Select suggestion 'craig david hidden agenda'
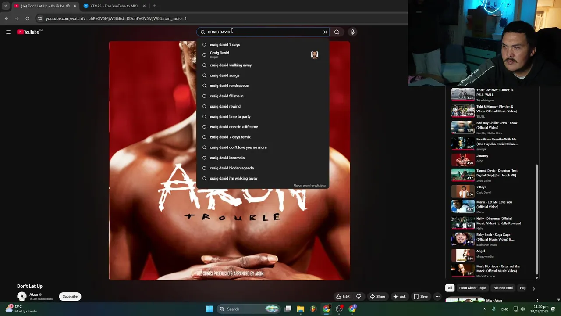The width and height of the screenshot is (561, 316). point(263,168)
